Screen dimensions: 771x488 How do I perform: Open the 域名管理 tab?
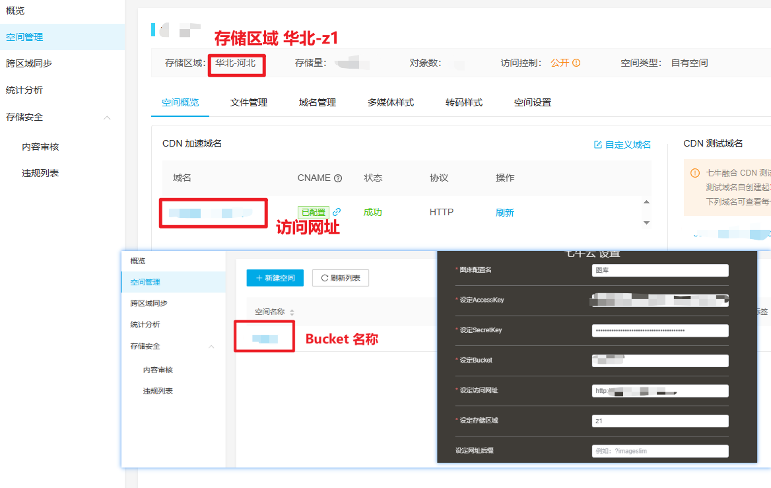point(318,103)
